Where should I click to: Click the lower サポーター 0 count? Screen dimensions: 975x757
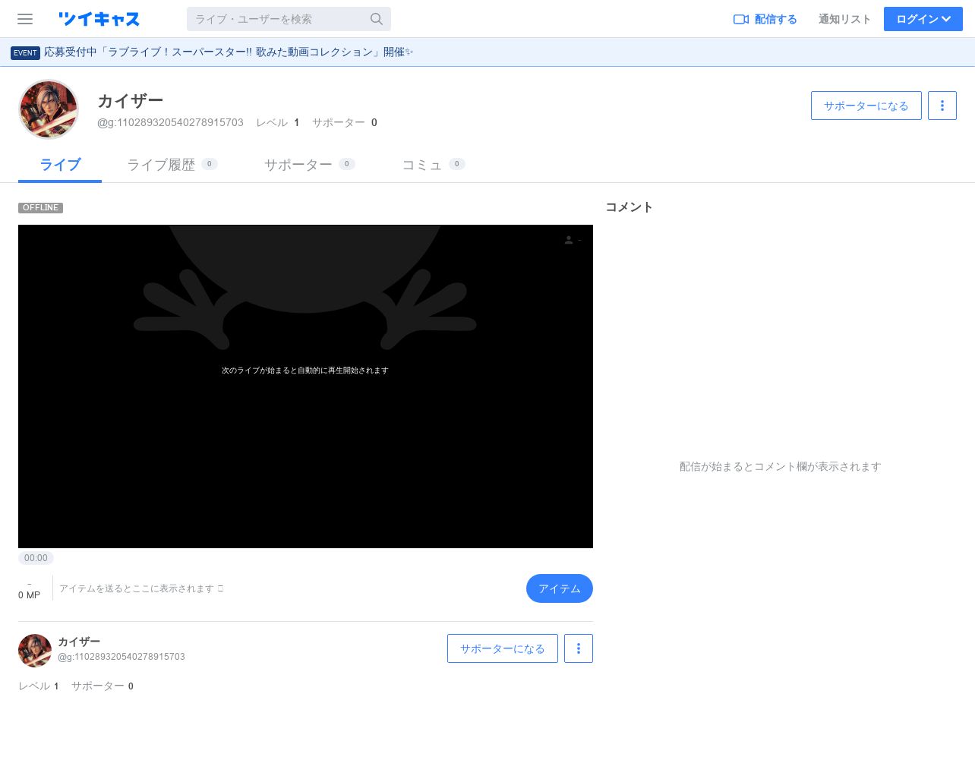[103, 686]
